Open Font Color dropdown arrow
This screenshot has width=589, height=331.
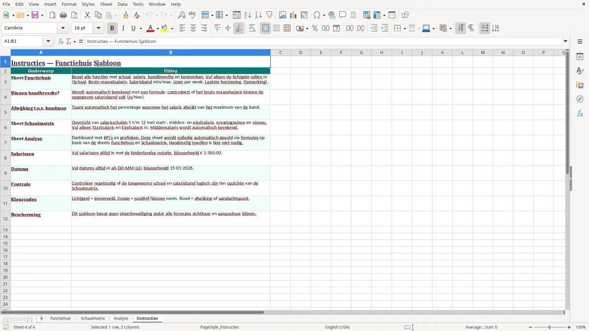point(158,28)
